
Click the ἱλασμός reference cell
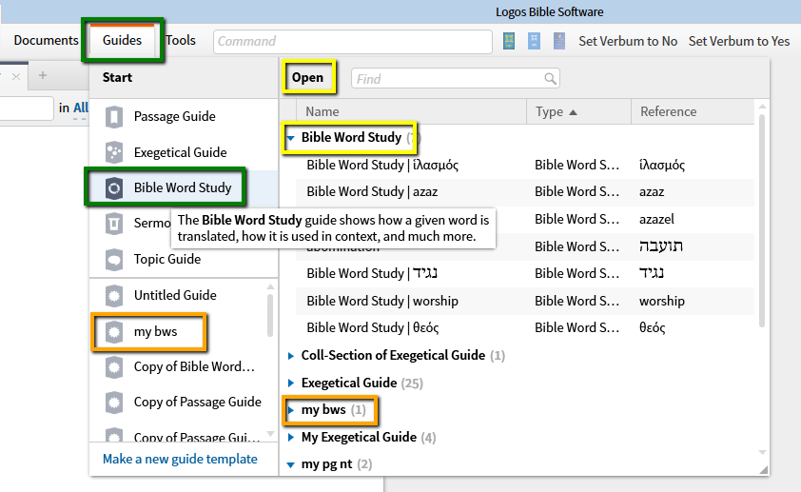pyautogui.click(x=661, y=165)
